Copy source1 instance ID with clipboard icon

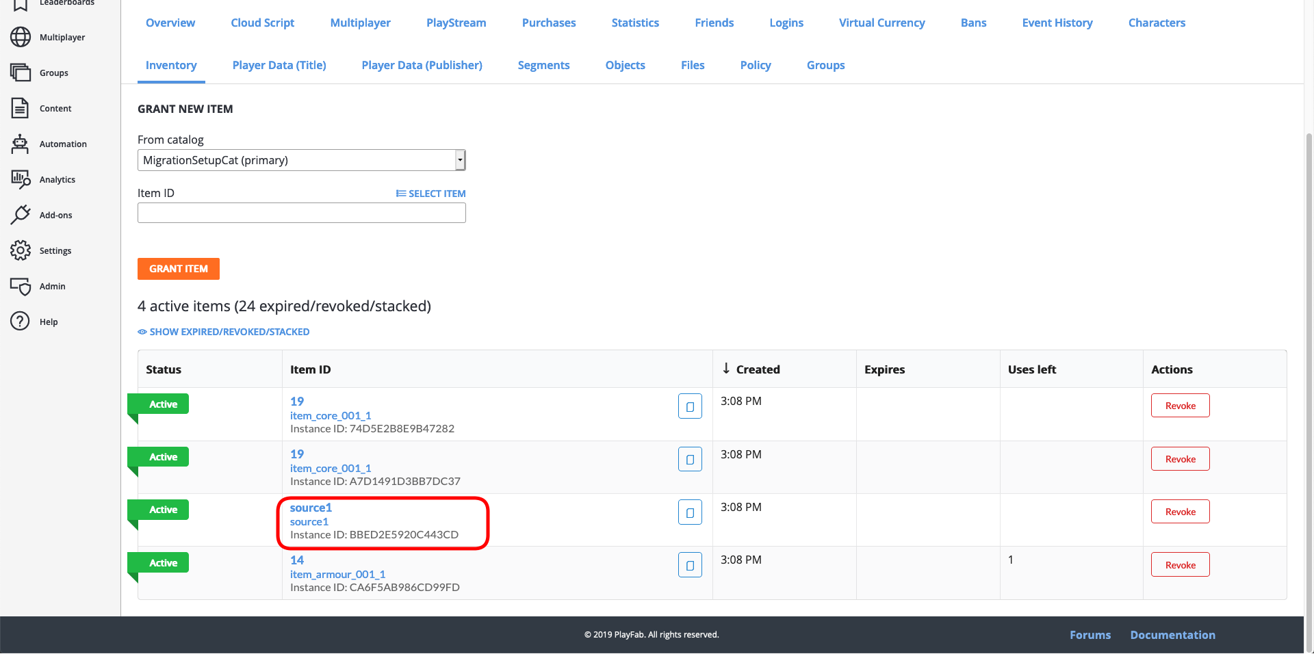(690, 512)
